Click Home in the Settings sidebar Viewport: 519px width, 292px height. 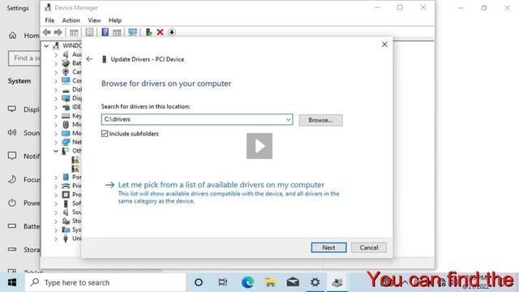tap(24, 36)
